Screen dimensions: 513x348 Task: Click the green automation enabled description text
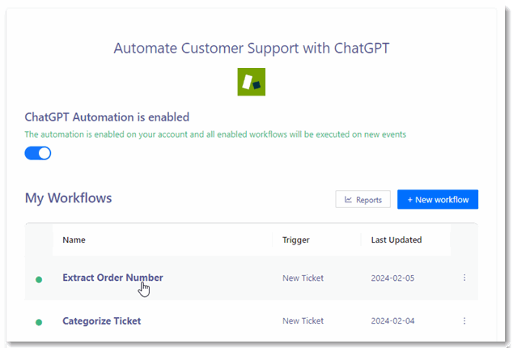(215, 134)
